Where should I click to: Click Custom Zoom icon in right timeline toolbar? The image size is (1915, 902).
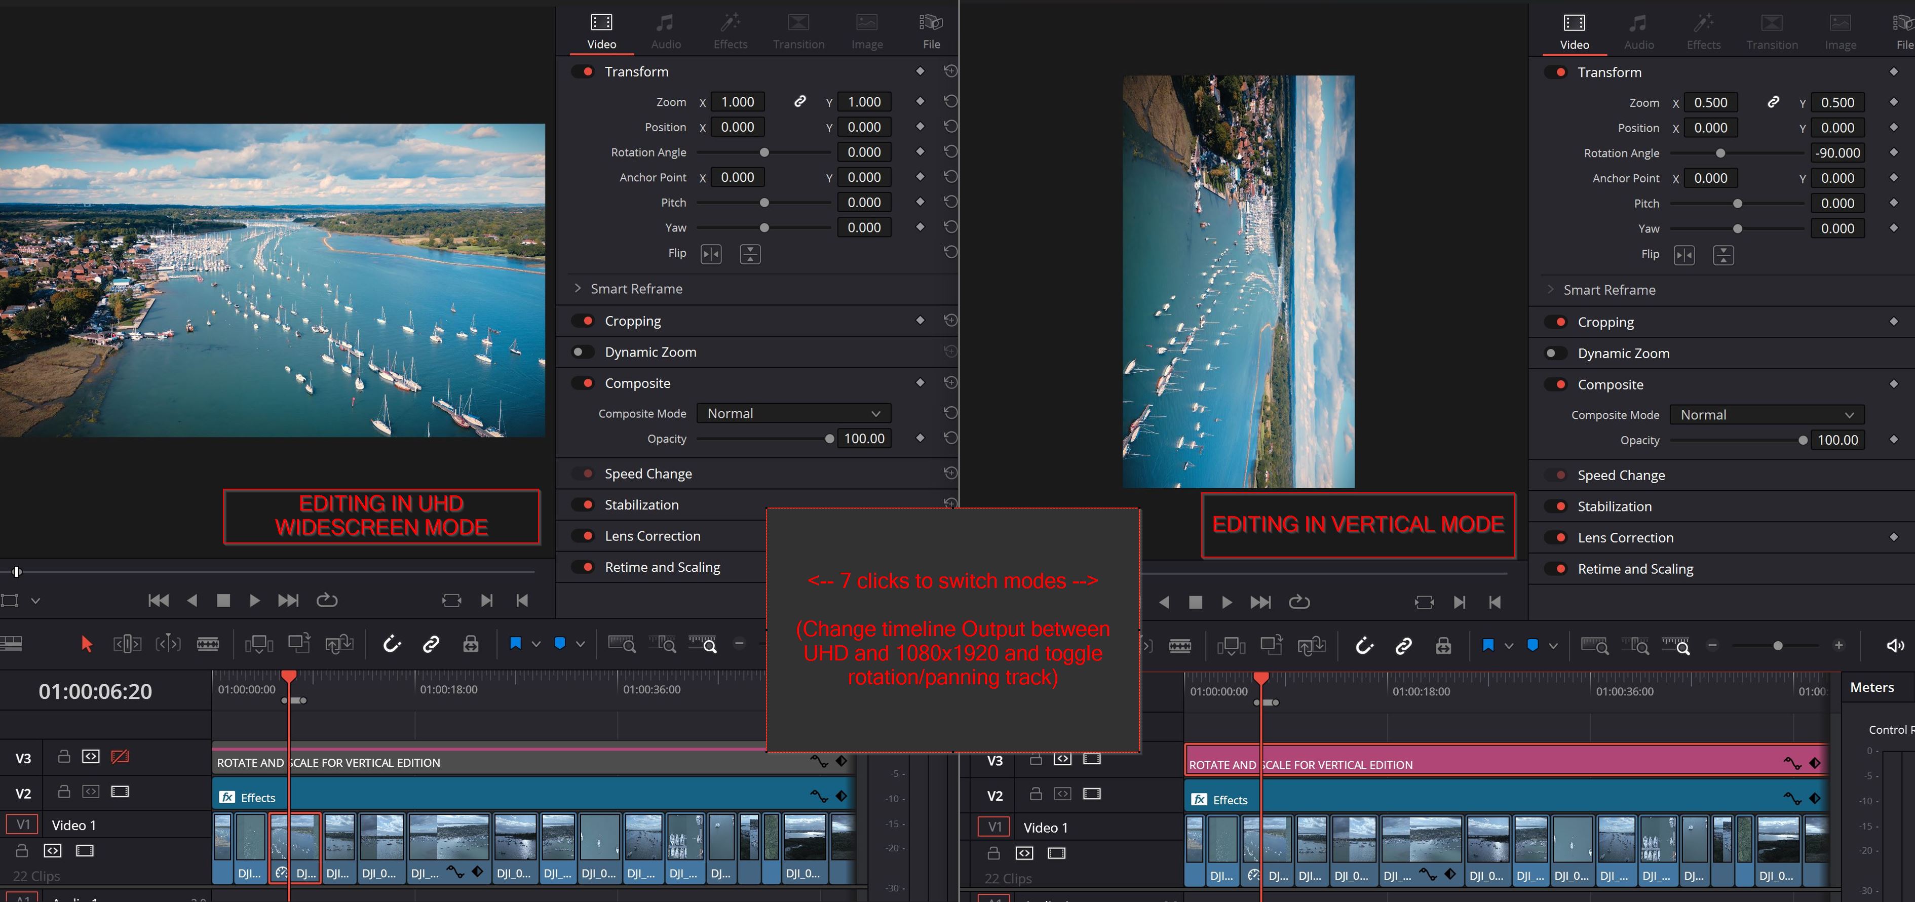1676,646
